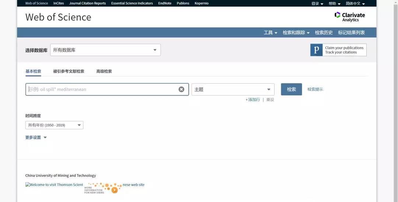Open Web of Science in top bar
Screen dimensions: 398x202
point(36,3)
